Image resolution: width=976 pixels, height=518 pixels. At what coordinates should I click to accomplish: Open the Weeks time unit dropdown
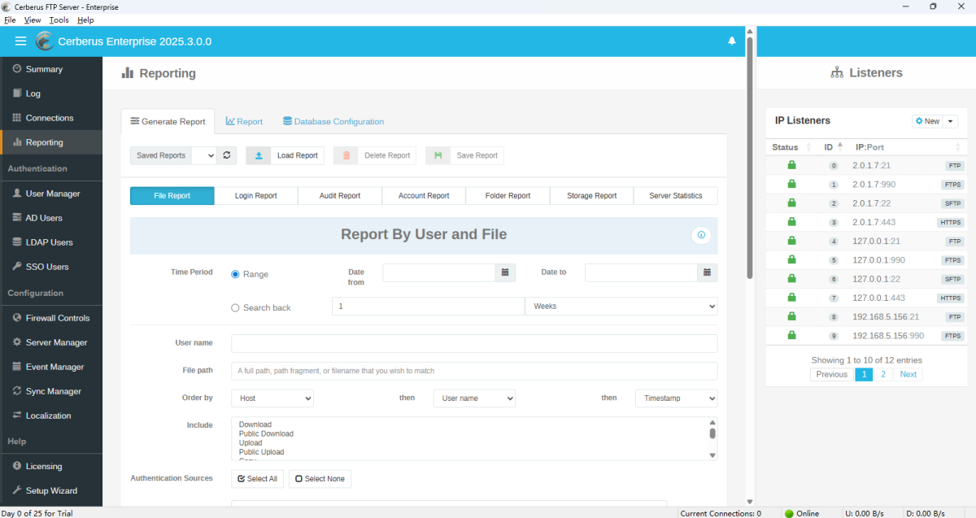pyautogui.click(x=621, y=307)
